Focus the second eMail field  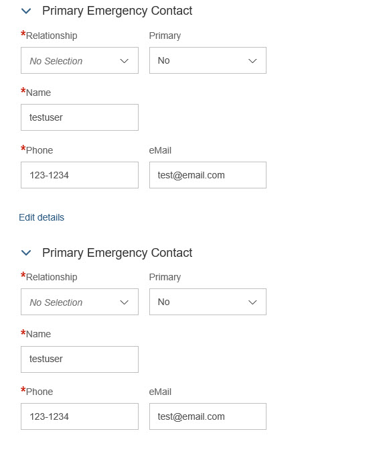(208, 416)
